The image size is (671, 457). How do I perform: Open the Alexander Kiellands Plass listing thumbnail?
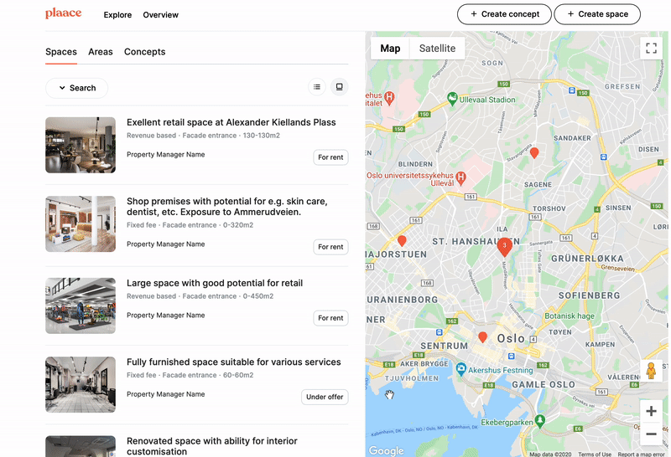[81, 145]
